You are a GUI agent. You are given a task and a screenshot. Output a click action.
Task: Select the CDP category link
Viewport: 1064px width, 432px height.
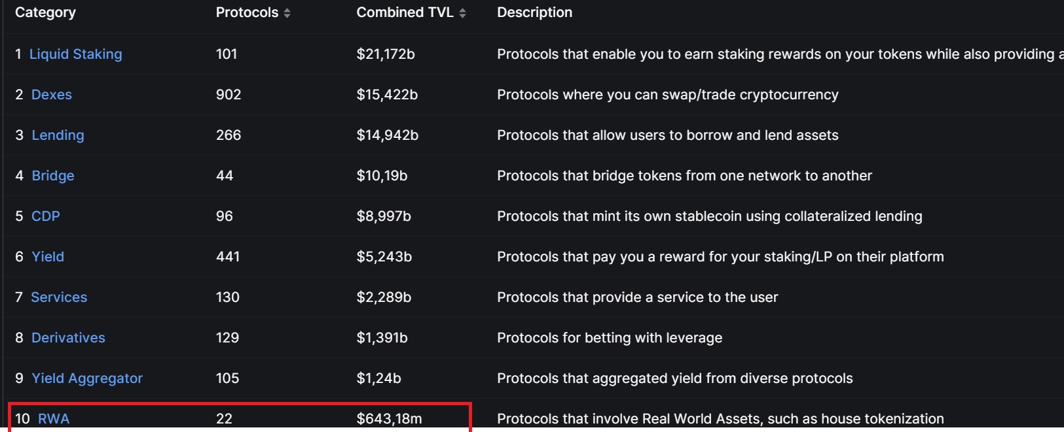46,216
